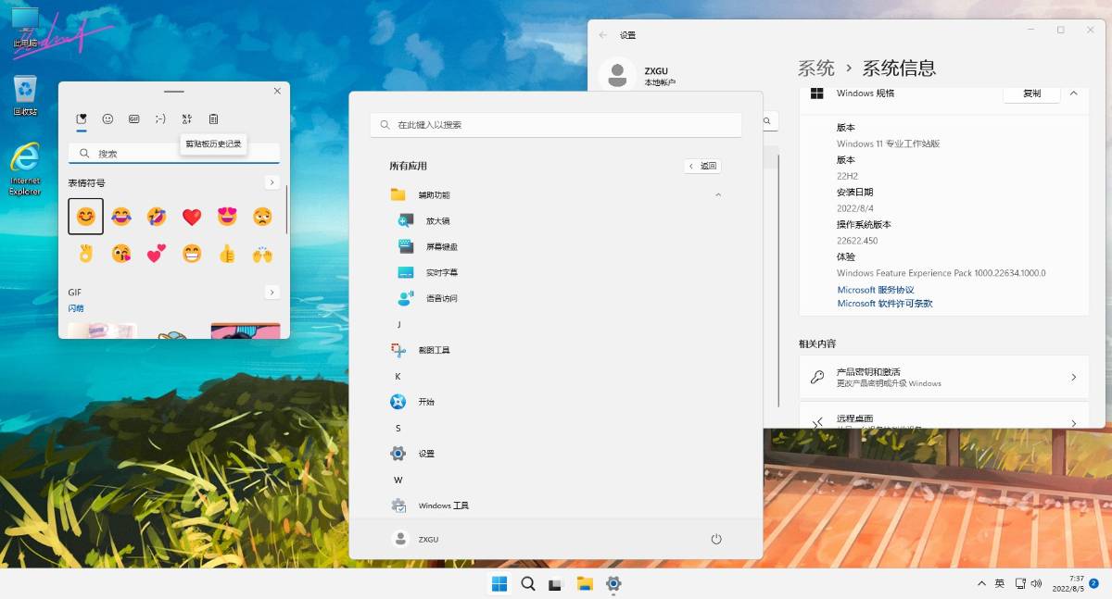Screen dimensions: 1112x599
Task: Close the emoji panel
Action: tap(277, 91)
